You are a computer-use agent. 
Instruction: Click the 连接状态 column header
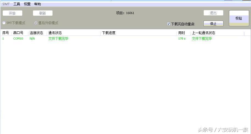click(36, 33)
